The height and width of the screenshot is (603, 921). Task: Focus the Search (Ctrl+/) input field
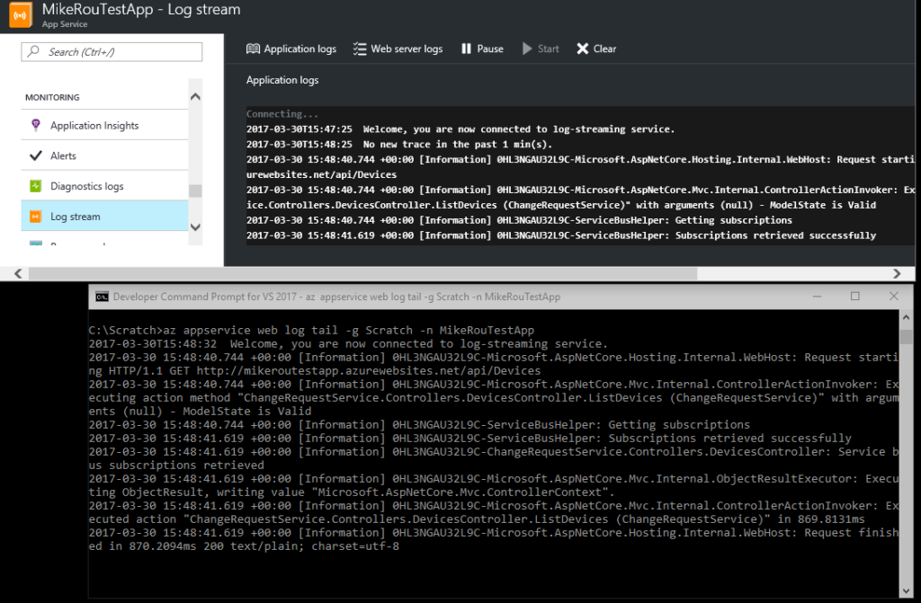pyautogui.click(x=112, y=51)
